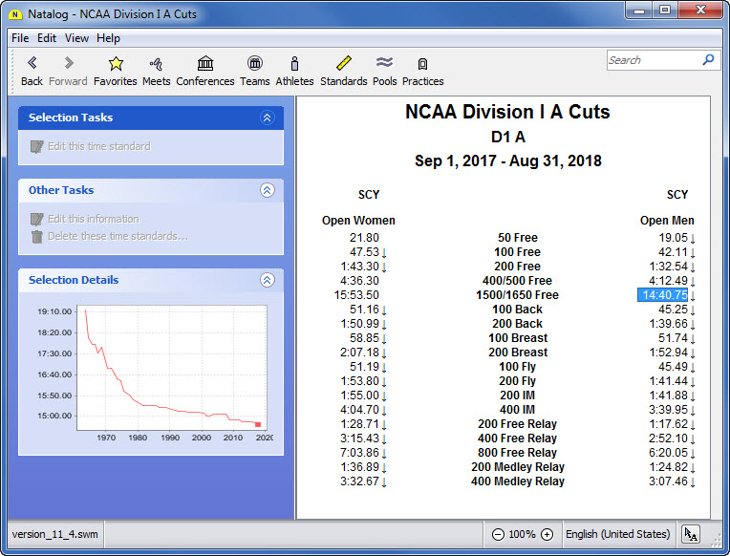The height and width of the screenshot is (556, 730).
Task: Open the Conferences building icon
Action: pyautogui.click(x=205, y=64)
